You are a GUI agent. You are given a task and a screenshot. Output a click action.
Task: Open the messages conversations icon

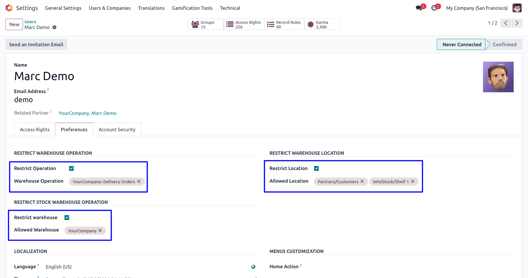(x=419, y=8)
